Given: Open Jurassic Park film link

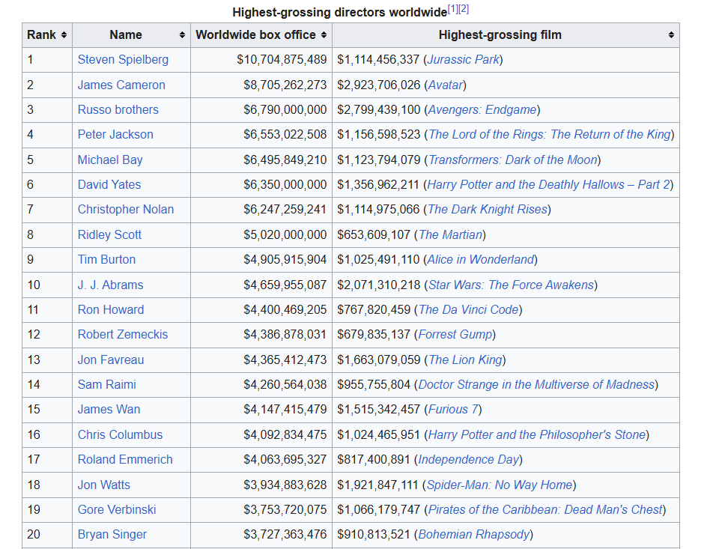Looking at the screenshot, I should coord(463,60).
